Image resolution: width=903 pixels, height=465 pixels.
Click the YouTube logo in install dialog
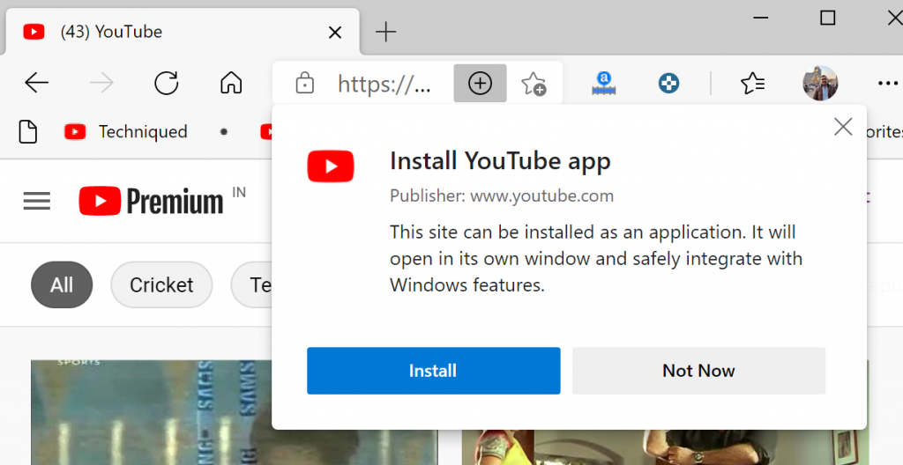pos(331,166)
